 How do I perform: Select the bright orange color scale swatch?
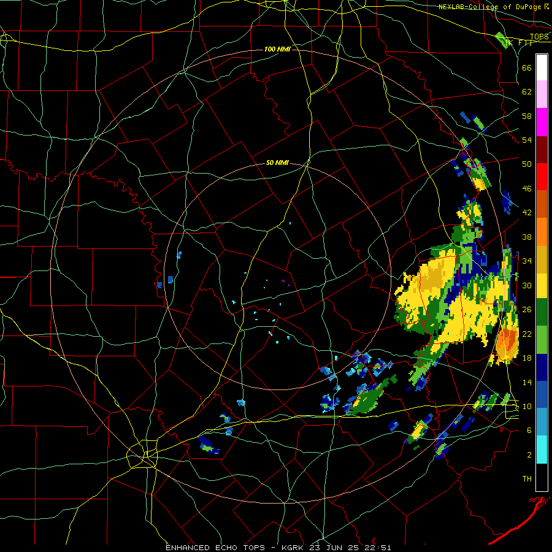pyautogui.click(x=542, y=232)
